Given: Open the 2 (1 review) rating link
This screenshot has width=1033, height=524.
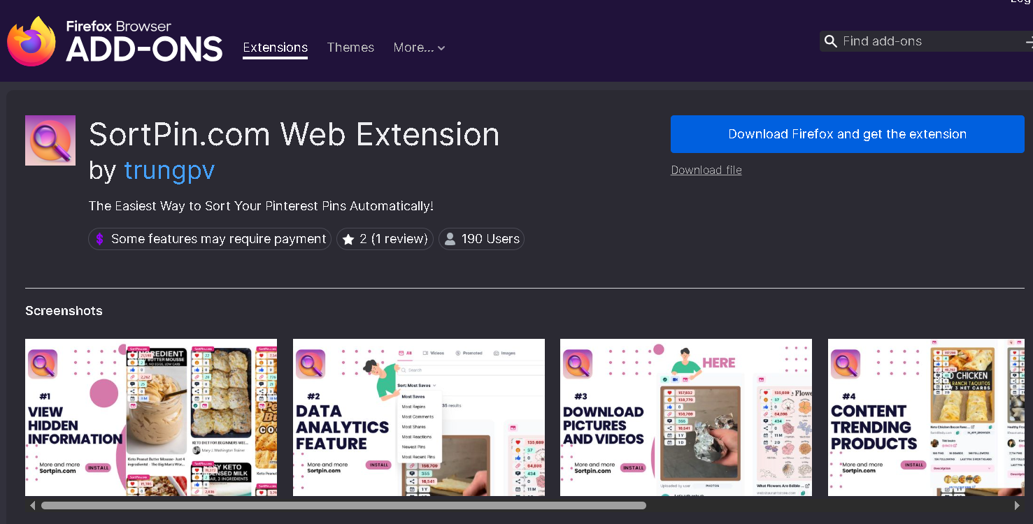Looking at the screenshot, I should coord(385,239).
